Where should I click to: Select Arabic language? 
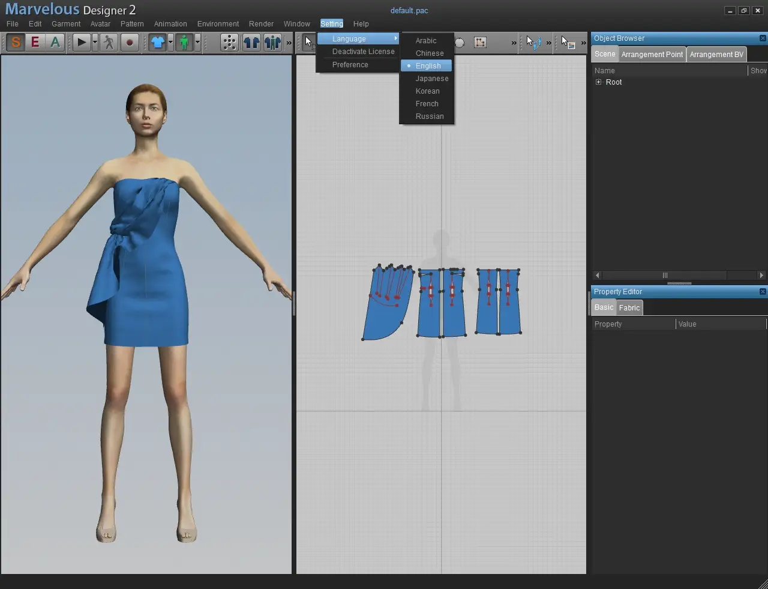(x=427, y=41)
